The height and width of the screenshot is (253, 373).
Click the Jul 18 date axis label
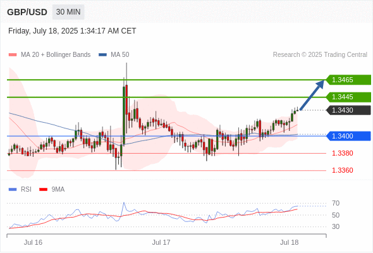click(x=290, y=242)
